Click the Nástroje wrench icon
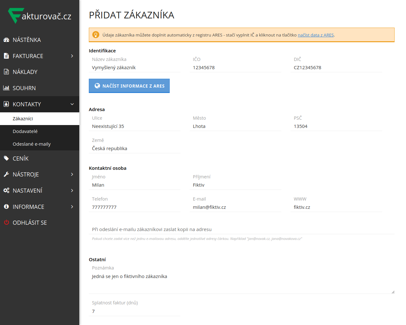 point(6,174)
